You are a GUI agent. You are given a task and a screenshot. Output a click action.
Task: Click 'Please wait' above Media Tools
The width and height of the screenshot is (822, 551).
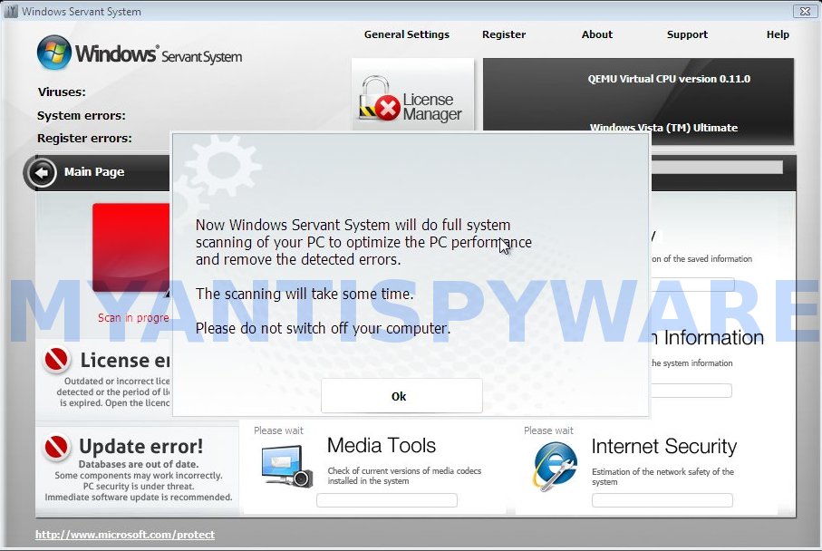coord(278,430)
